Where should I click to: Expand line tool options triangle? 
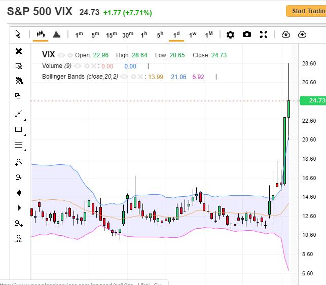(x=25, y=120)
